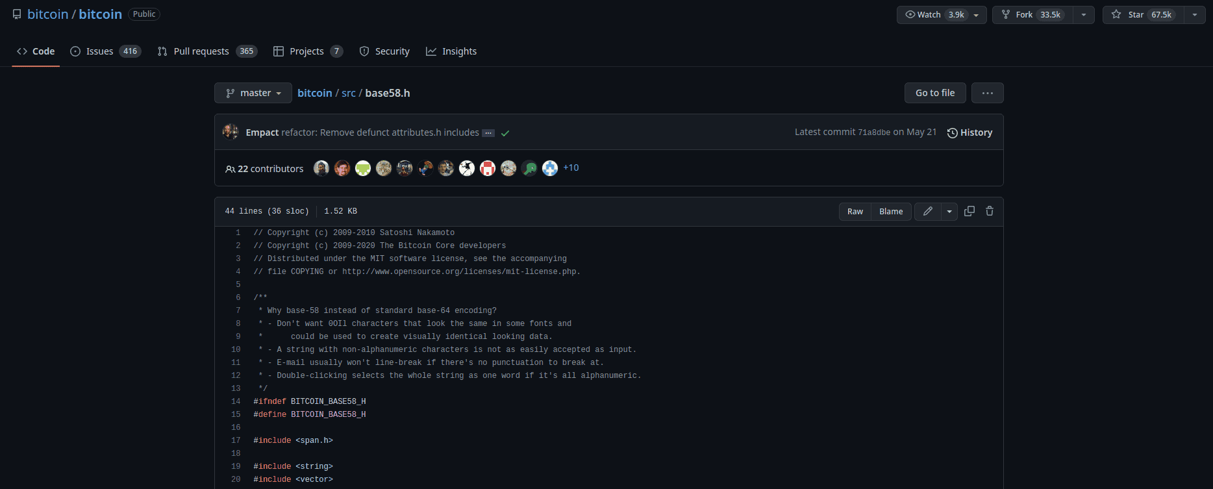This screenshot has height=489, width=1213.
Task: Navigate to bitcoin breadcrumb root
Action: coord(315,93)
